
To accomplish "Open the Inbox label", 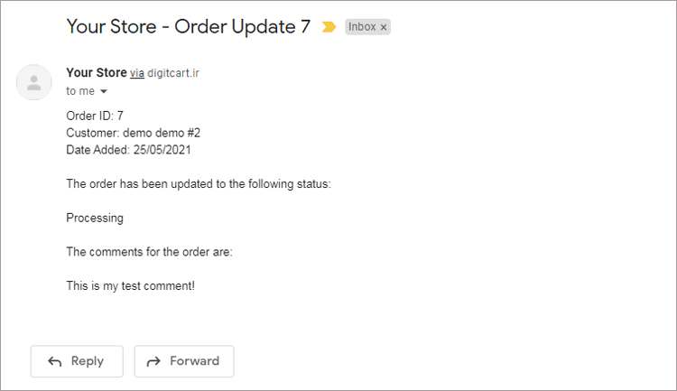I will tap(362, 27).
